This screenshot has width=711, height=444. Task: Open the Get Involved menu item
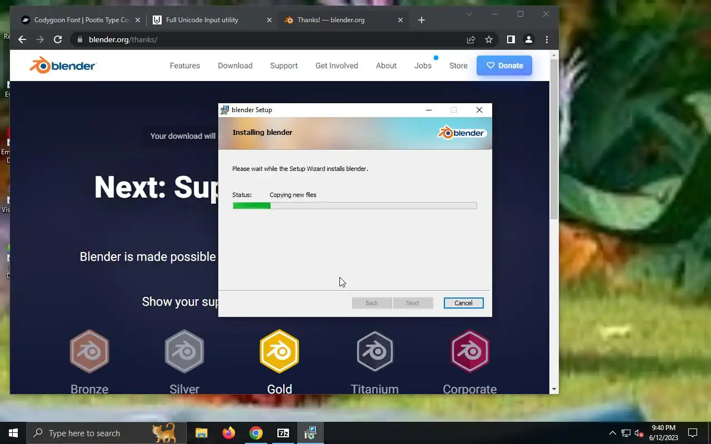tap(337, 65)
